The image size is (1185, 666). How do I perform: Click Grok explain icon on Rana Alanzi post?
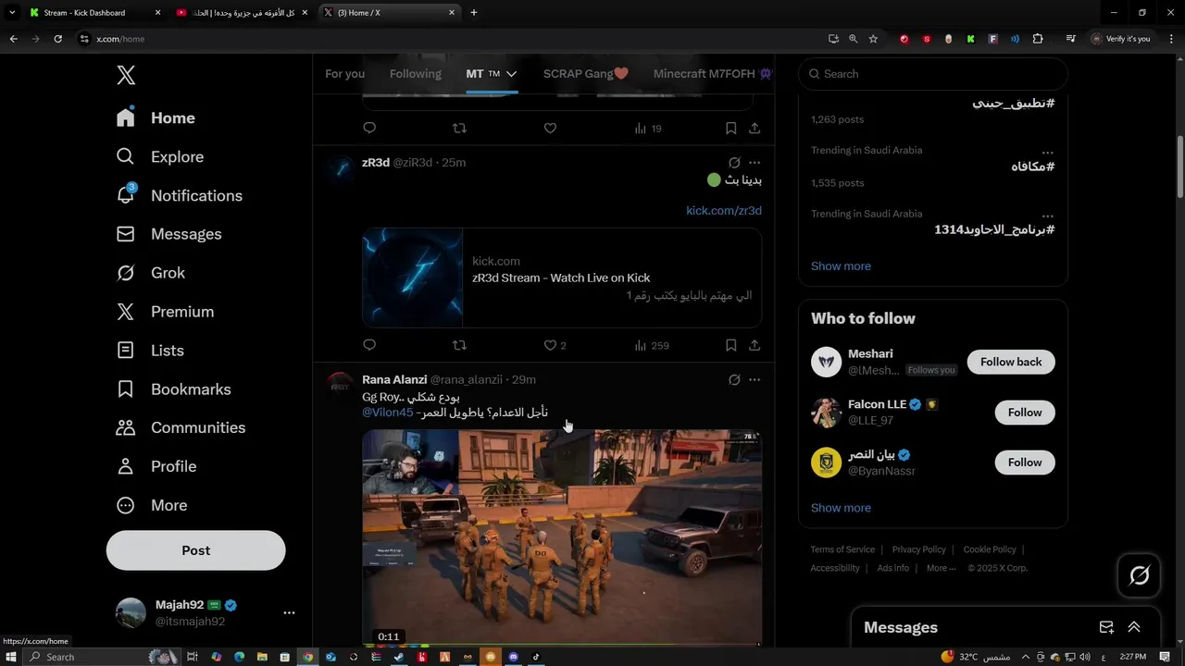point(734,380)
